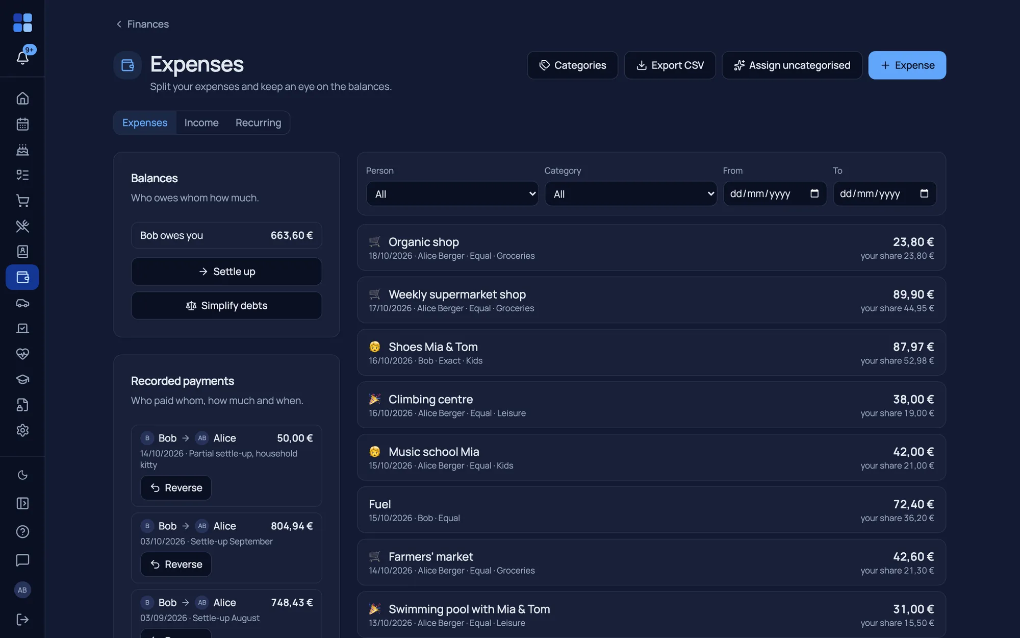Screen dimensions: 1020x638
Task: Click the logout icon at sidebar bottom
Action: click(x=22, y=619)
